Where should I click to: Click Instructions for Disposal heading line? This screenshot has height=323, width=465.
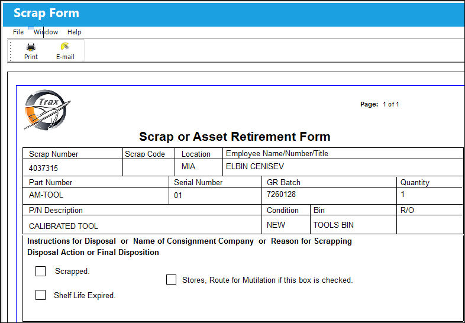(189, 241)
